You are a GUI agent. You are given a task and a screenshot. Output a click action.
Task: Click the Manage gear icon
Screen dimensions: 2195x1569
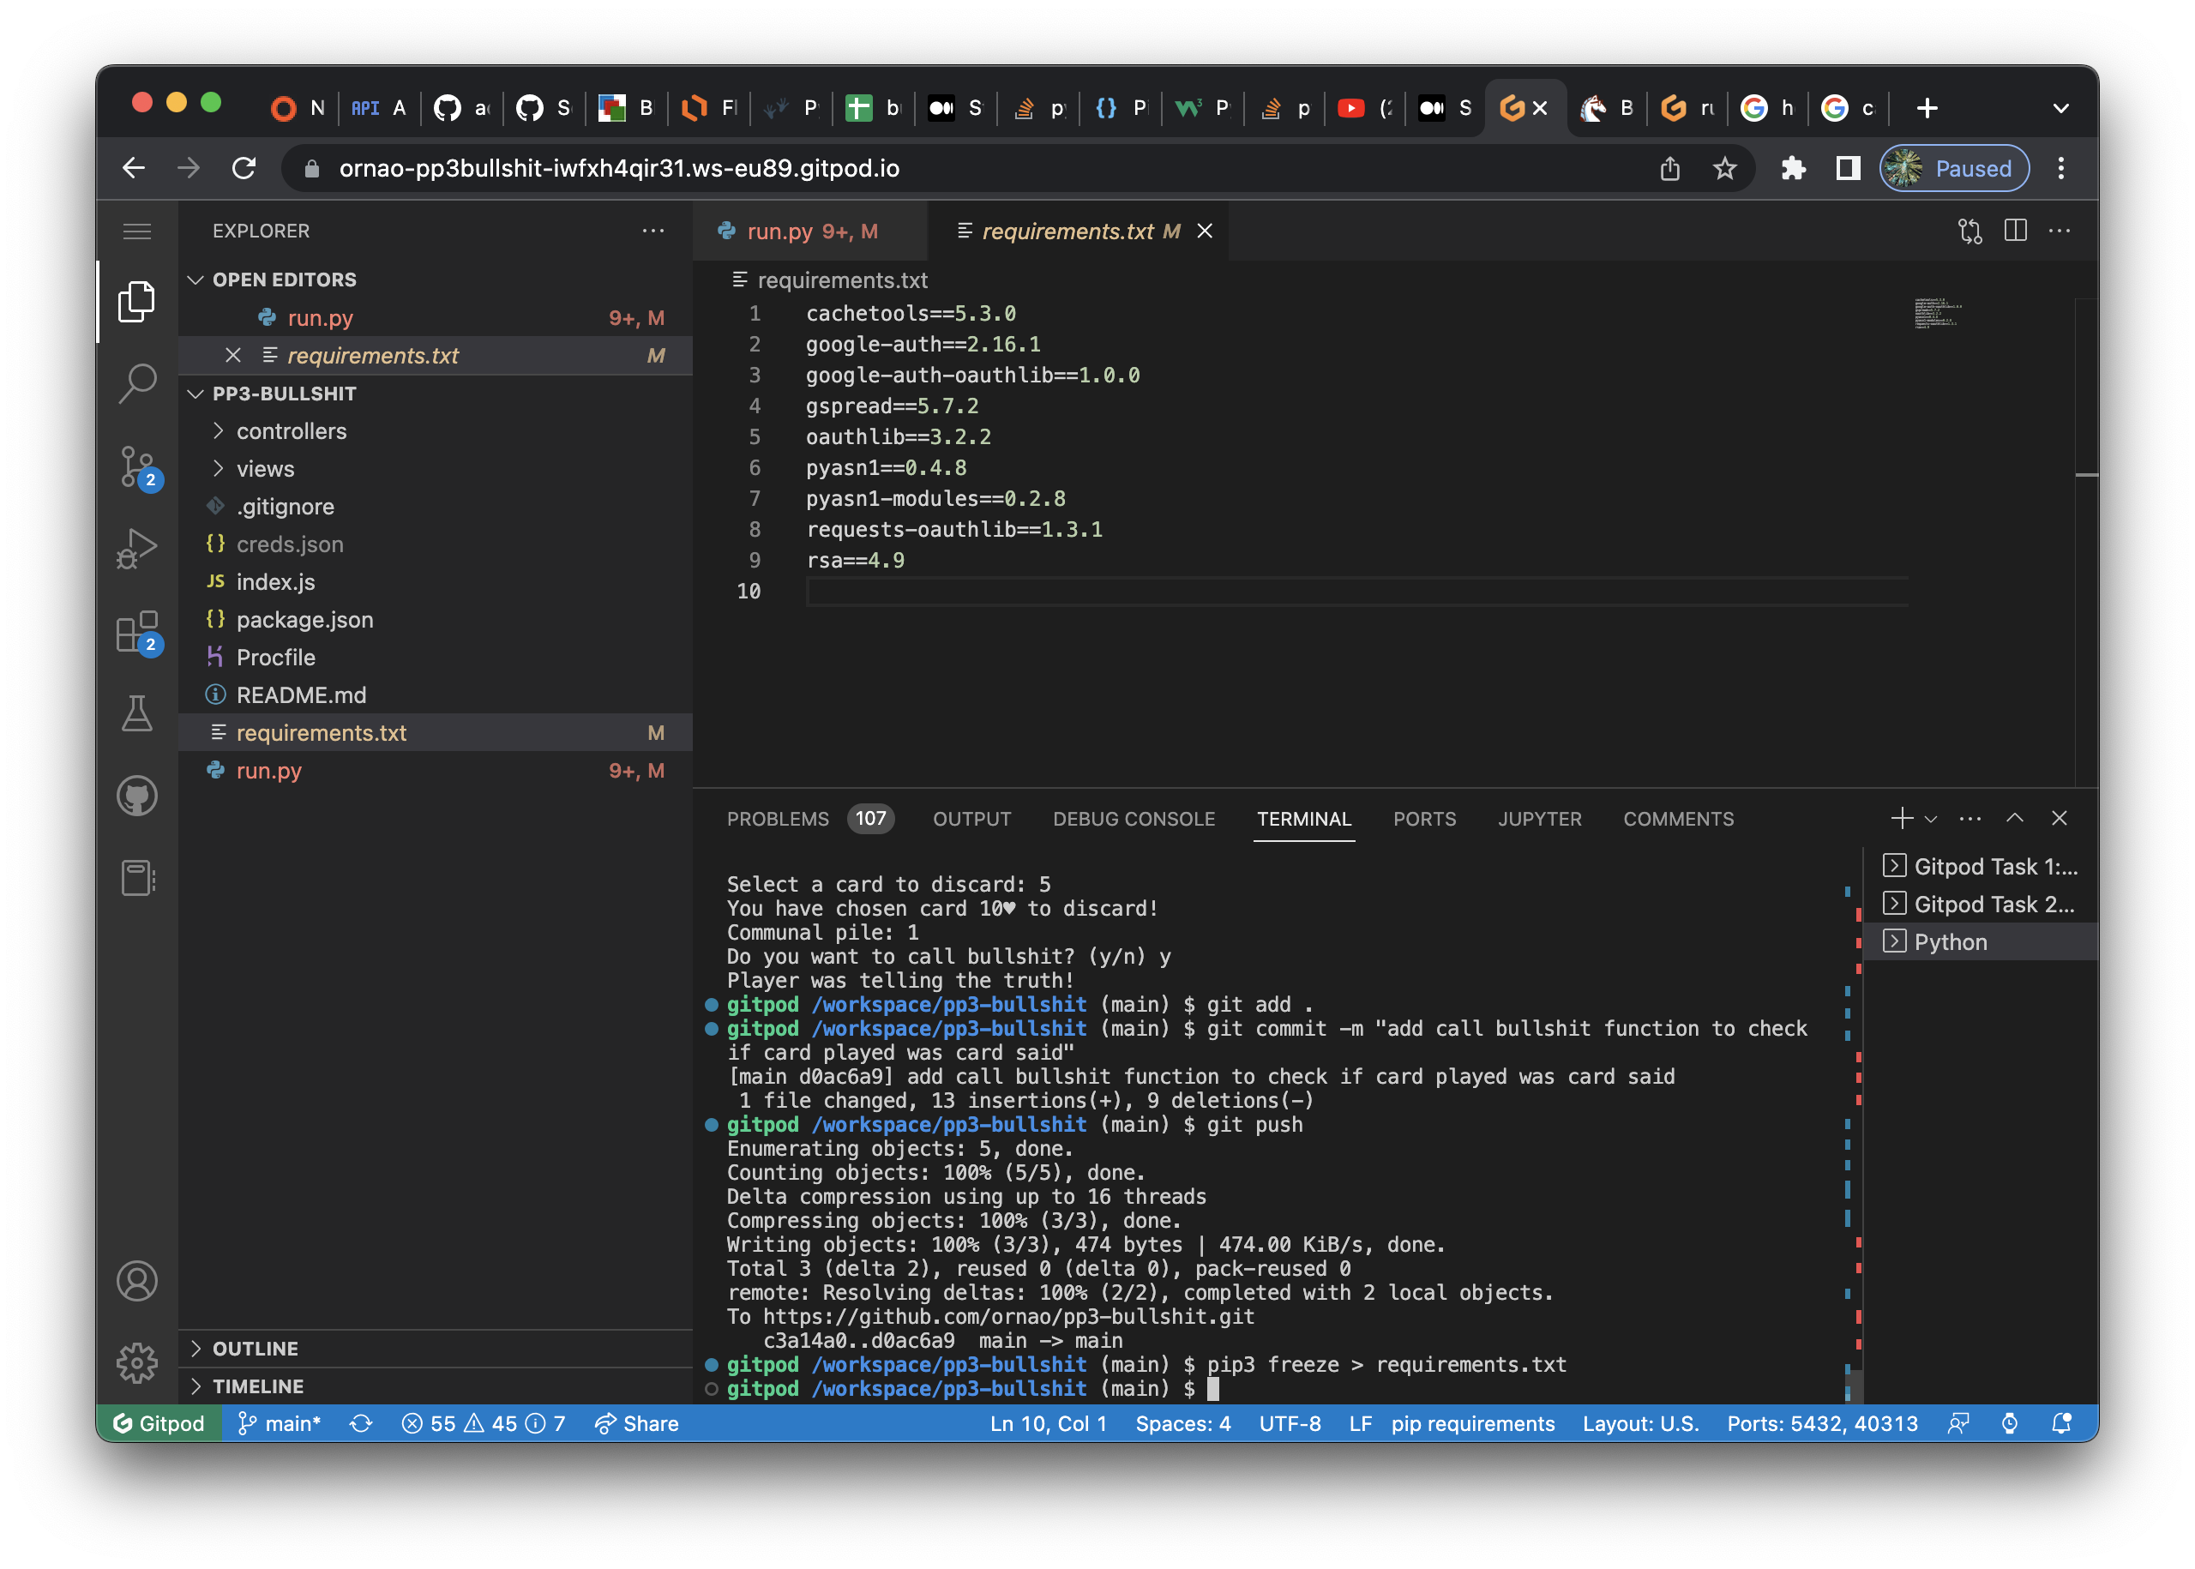(x=137, y=1363)
